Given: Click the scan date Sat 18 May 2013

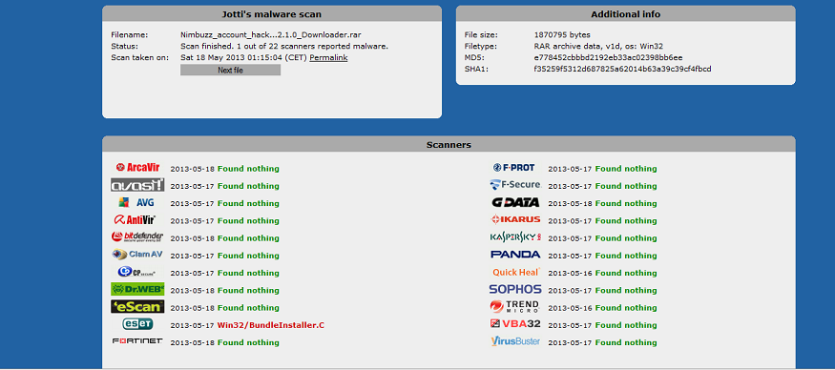Looking at the screenshot, I should pyautogui.click(x=244, y=57).
